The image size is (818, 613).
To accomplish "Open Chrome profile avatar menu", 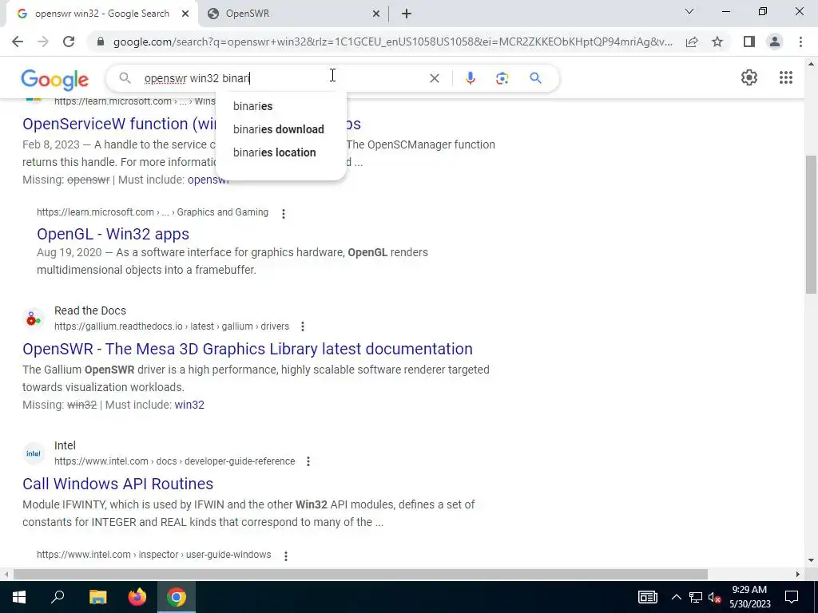I will coord(775,42).
